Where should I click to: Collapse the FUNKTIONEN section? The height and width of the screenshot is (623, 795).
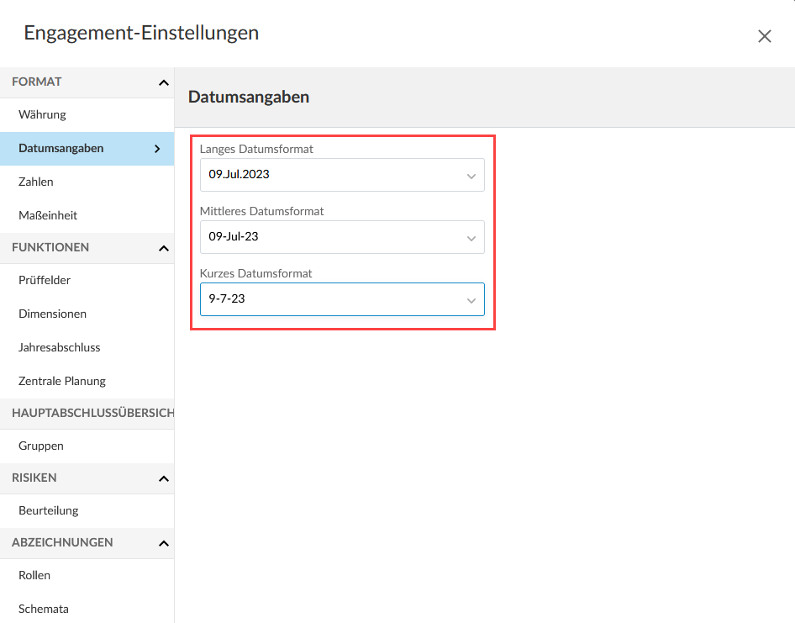[163, 248]
